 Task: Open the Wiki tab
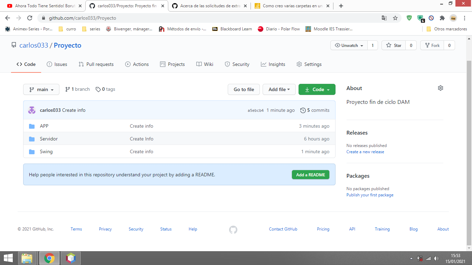tap(205, 64)
